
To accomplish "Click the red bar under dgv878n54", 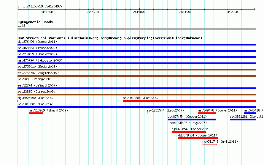I will pyautogui.click(x=189, y=132).
